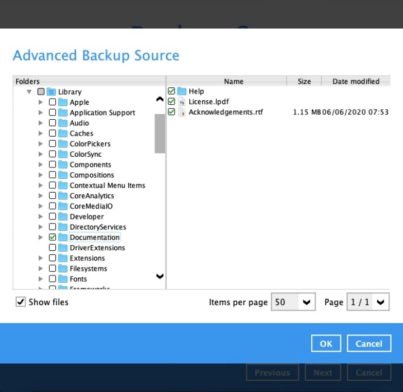Click the Components folder icon
Image resolution: width=403 pixels, height=392 pixels.
63,165
